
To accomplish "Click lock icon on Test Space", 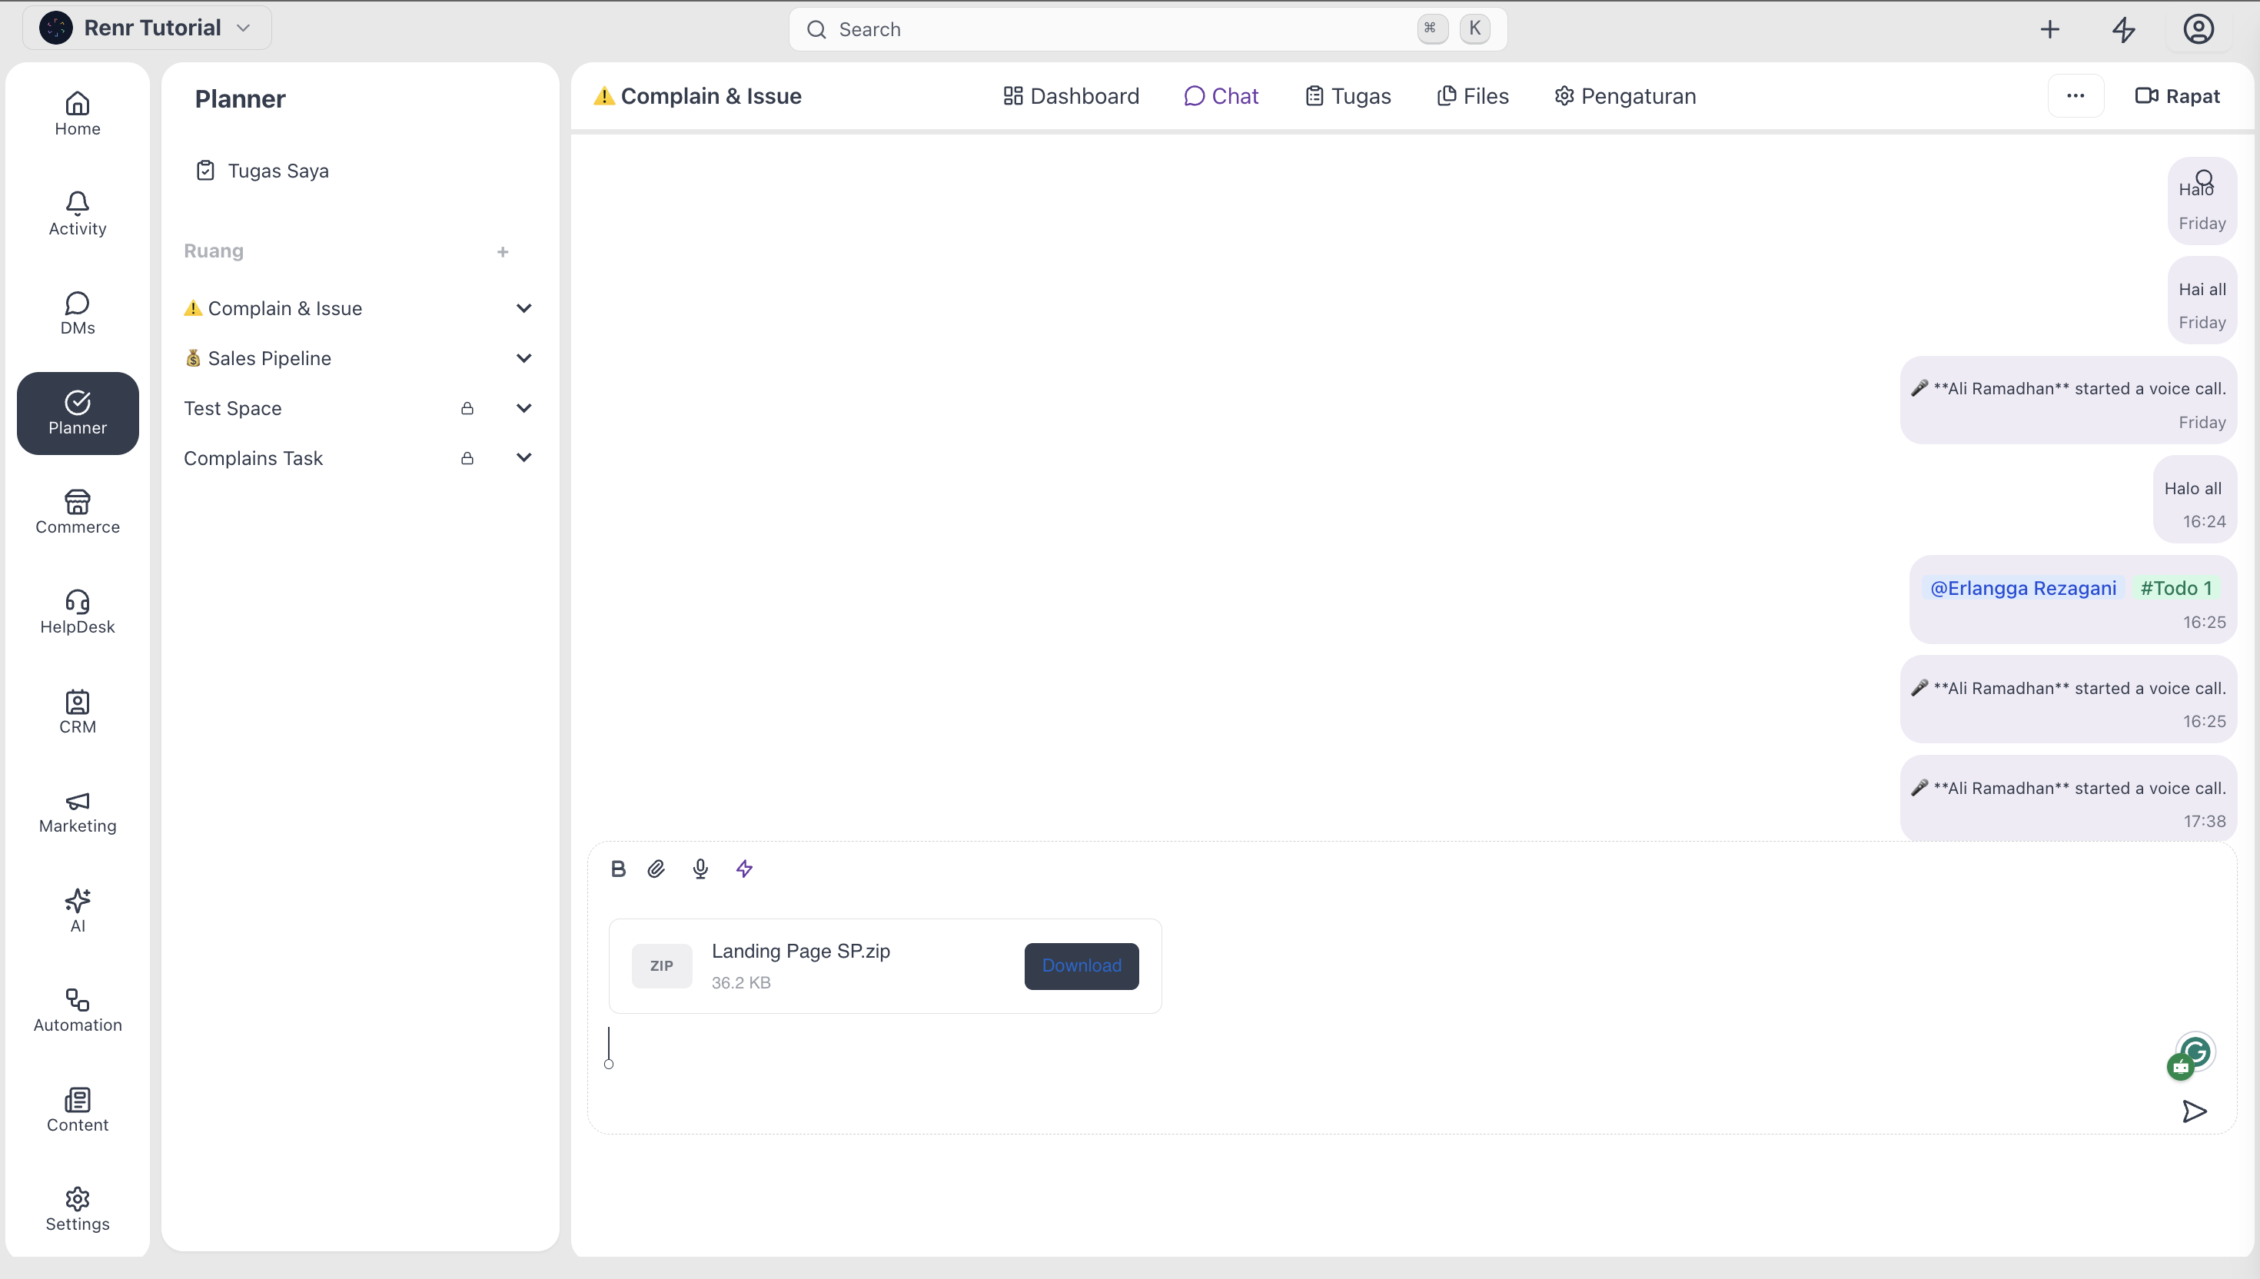I will click(x=467, y=408).
